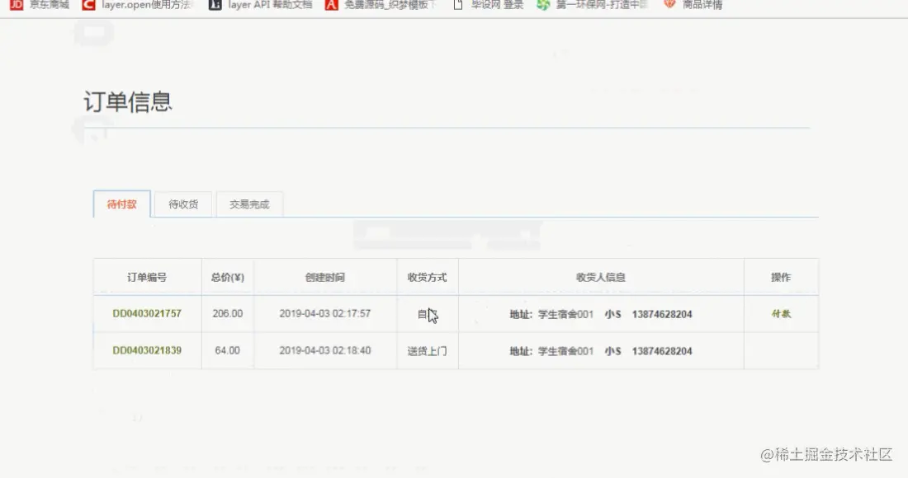908x478 pixels.
Task: Select the 2019-04-03 02:18:40 time cell
Action: (325, 350)
